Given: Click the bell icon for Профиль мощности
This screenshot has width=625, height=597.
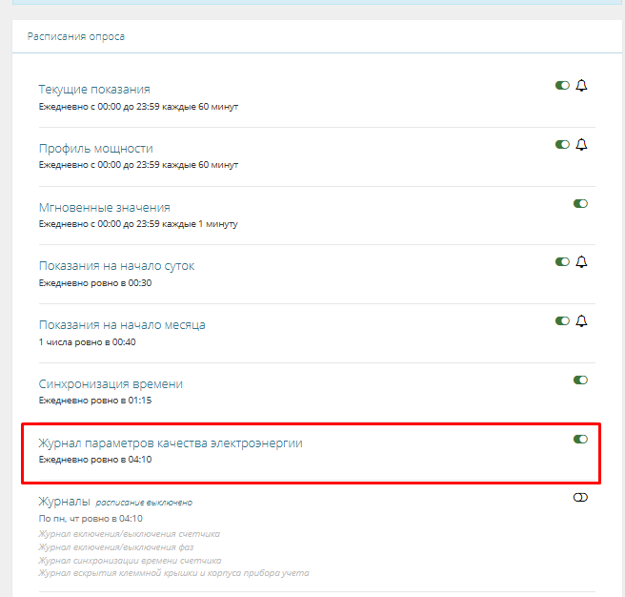Looking at the screenshot, I should 581,144.
